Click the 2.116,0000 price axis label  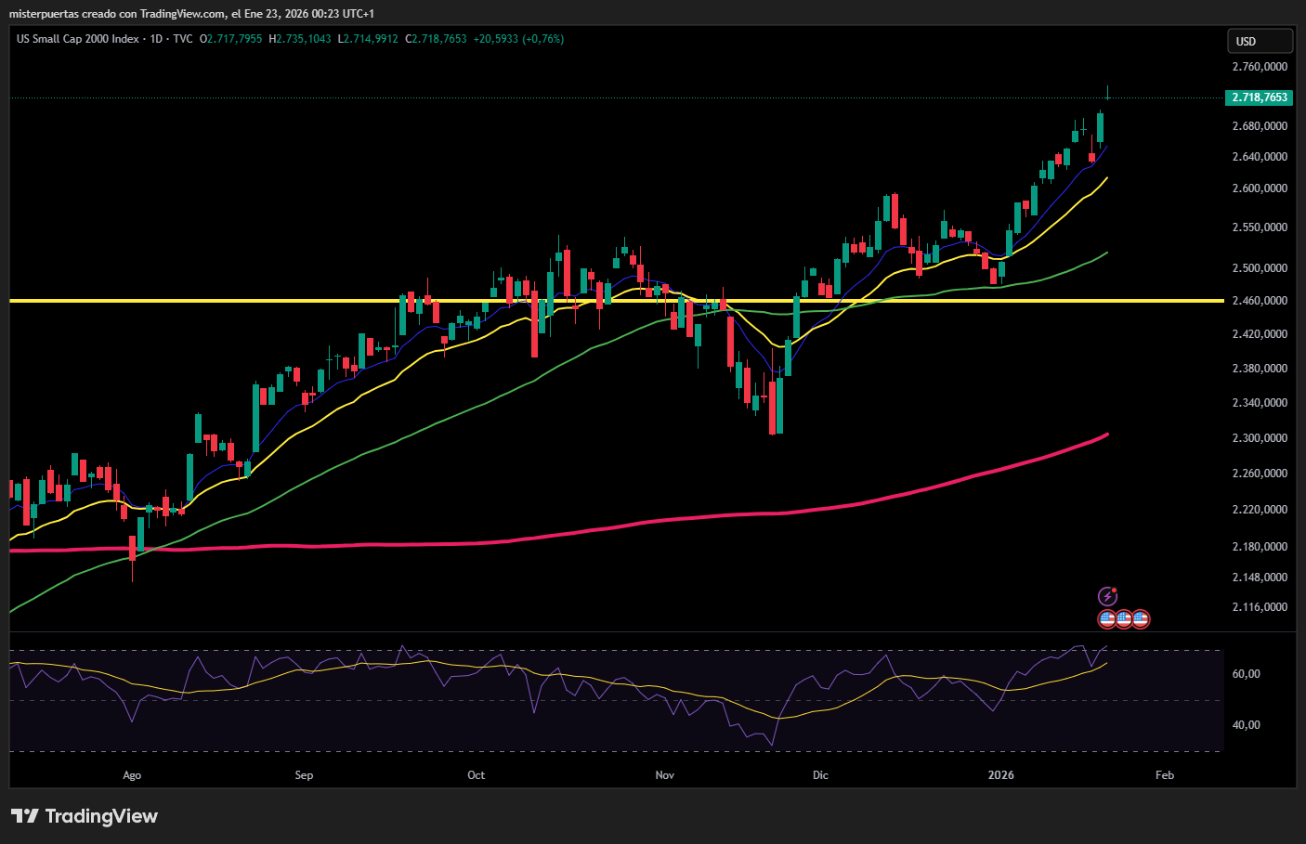pos(1260,607)
